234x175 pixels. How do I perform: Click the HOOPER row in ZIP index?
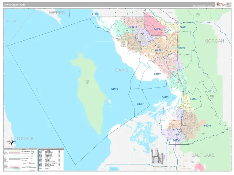tap(49, 167)
